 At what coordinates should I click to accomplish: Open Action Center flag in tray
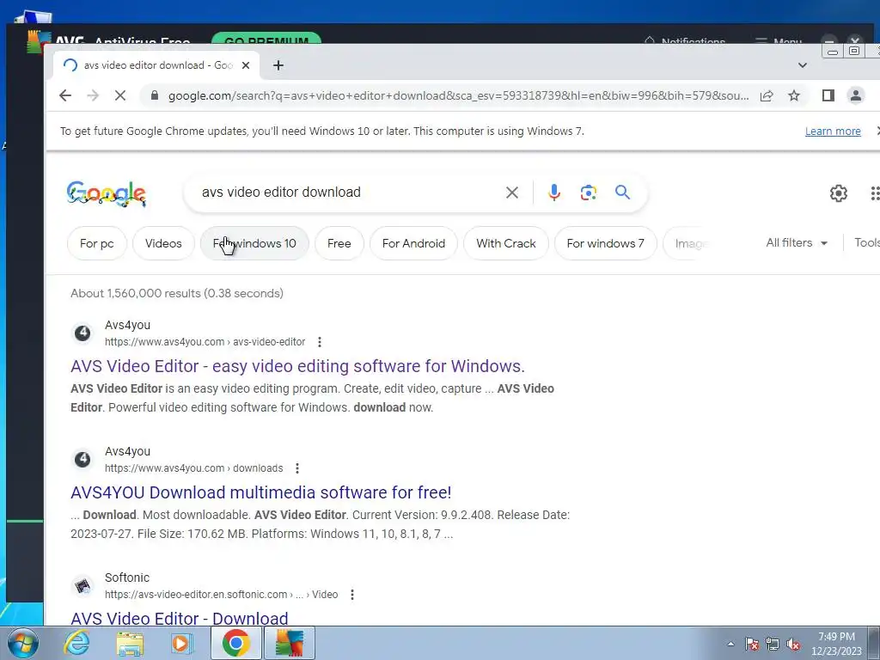pyautogui.click(x=752, y=644)
